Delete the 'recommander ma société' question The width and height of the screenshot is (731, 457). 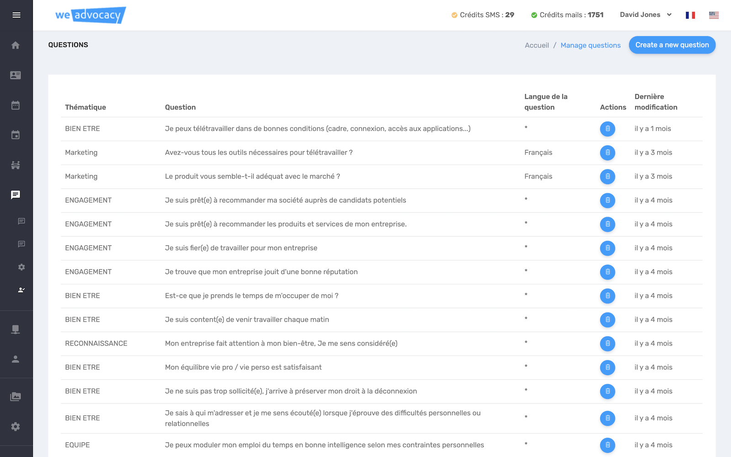point(608,200)
